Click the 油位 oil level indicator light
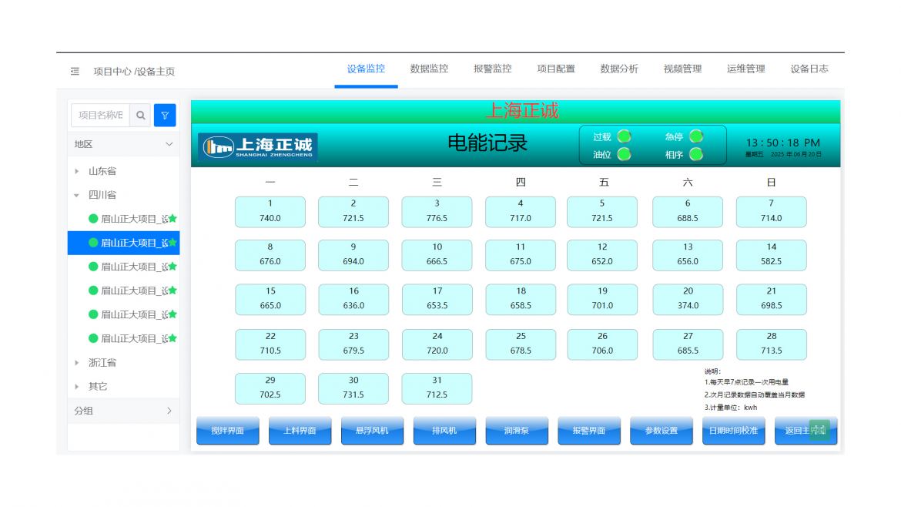901x507 pixels. (624, 154)
